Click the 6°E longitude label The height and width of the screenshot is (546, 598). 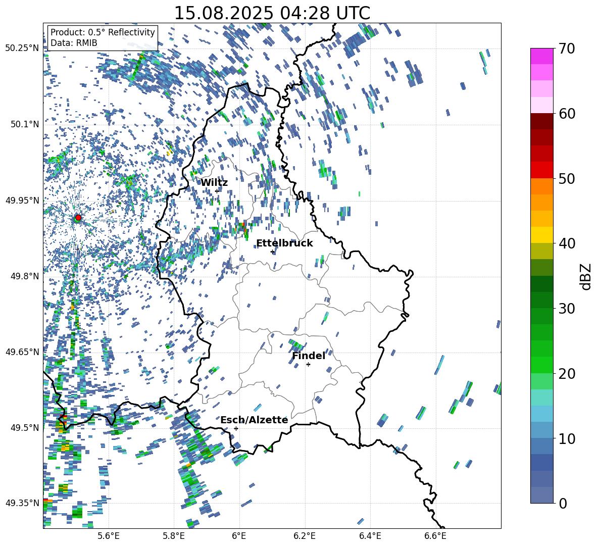[239, 536]
